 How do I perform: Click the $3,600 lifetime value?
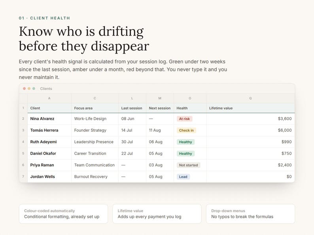pos(285,119)
